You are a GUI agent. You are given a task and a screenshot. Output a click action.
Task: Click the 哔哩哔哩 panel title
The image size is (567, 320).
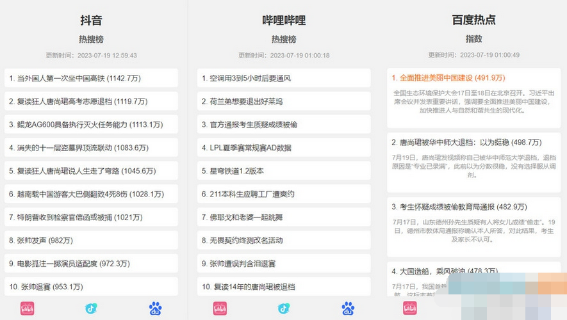(x=284, y=20)
